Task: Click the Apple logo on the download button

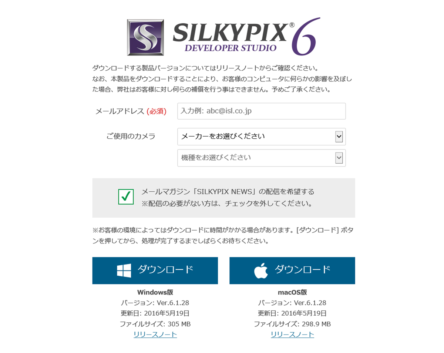Action: pos(261,270)
